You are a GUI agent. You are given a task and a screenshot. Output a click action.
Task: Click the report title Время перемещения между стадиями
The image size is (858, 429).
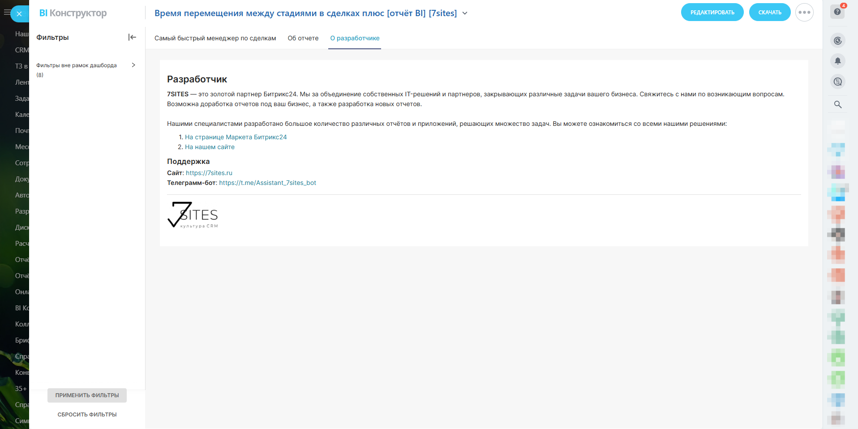[306, 13]
